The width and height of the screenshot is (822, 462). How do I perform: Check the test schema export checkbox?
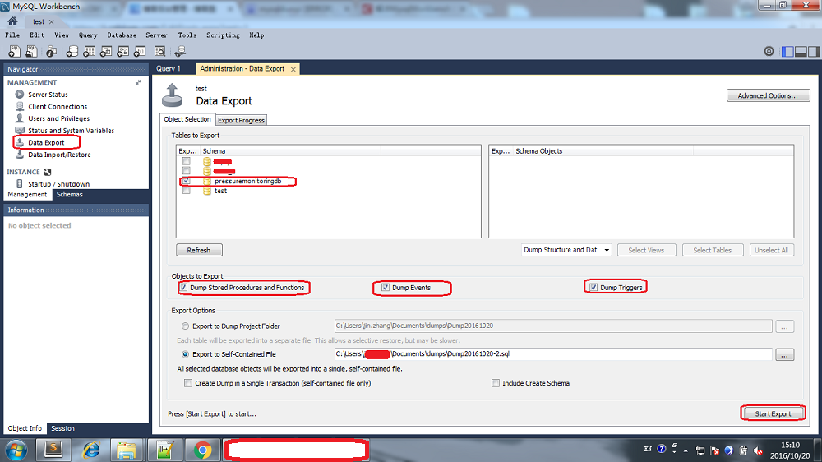(187, 191)
